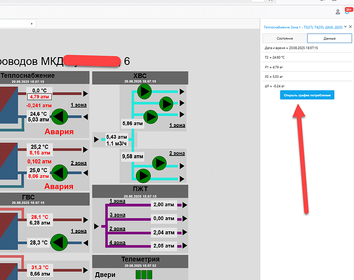Switch to the Состояние tab

coord(284,38)
